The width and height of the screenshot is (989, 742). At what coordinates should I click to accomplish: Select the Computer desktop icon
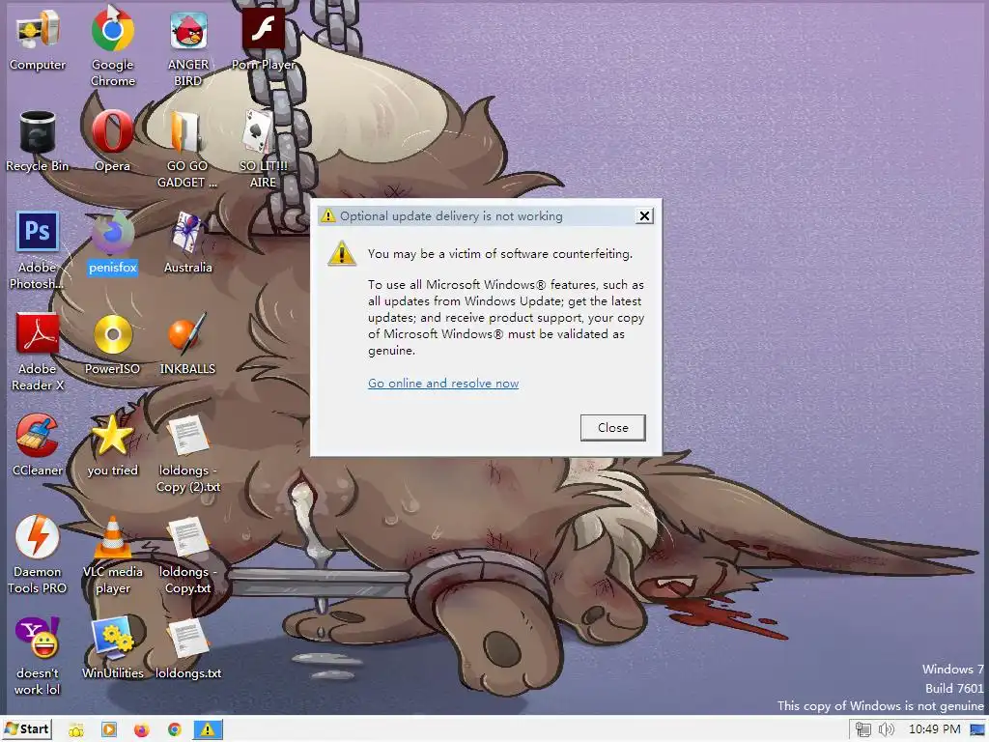pos(38,41)
